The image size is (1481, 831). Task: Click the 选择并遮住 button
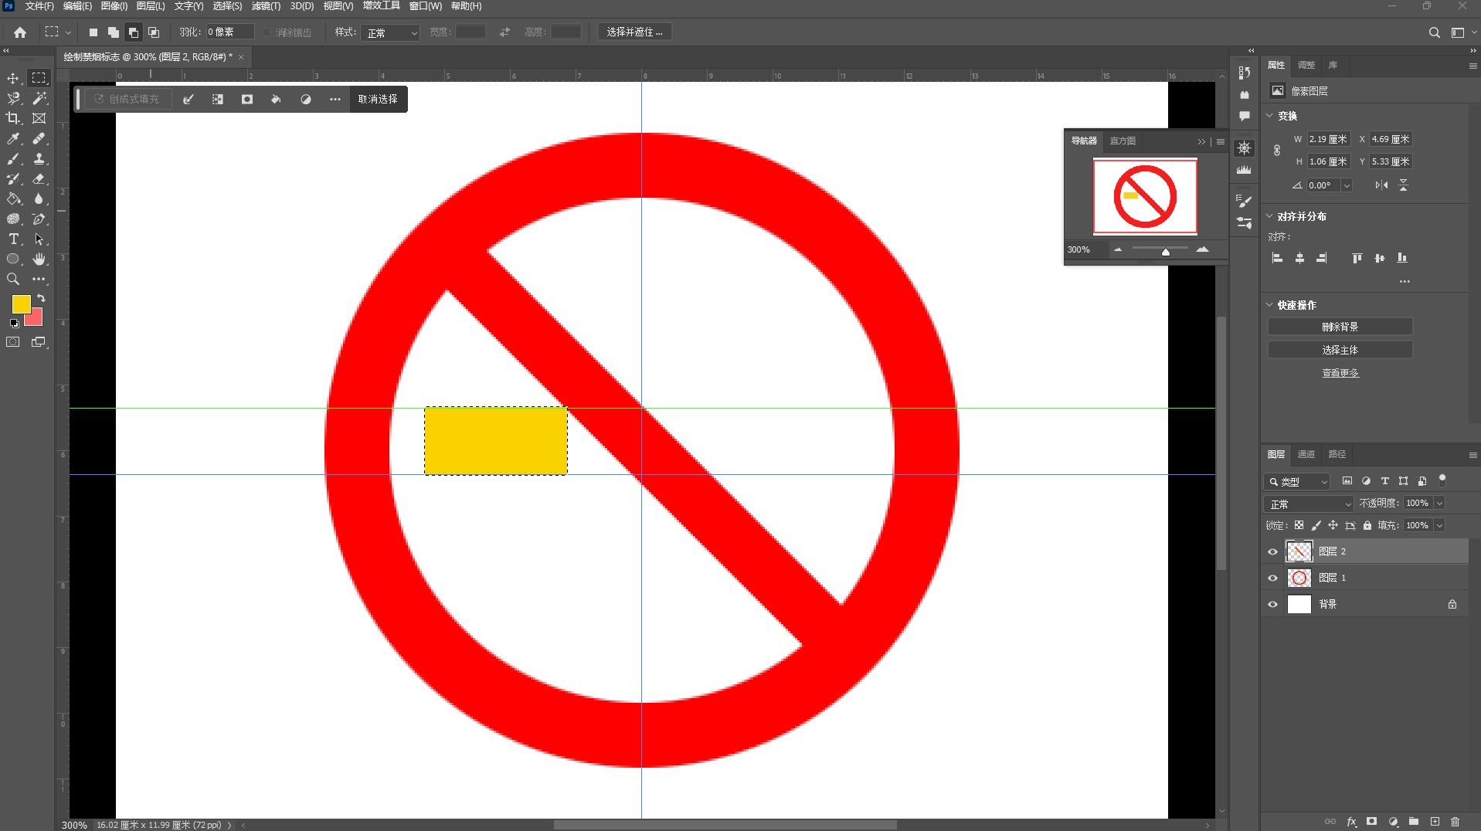click(x=634, y=32)
